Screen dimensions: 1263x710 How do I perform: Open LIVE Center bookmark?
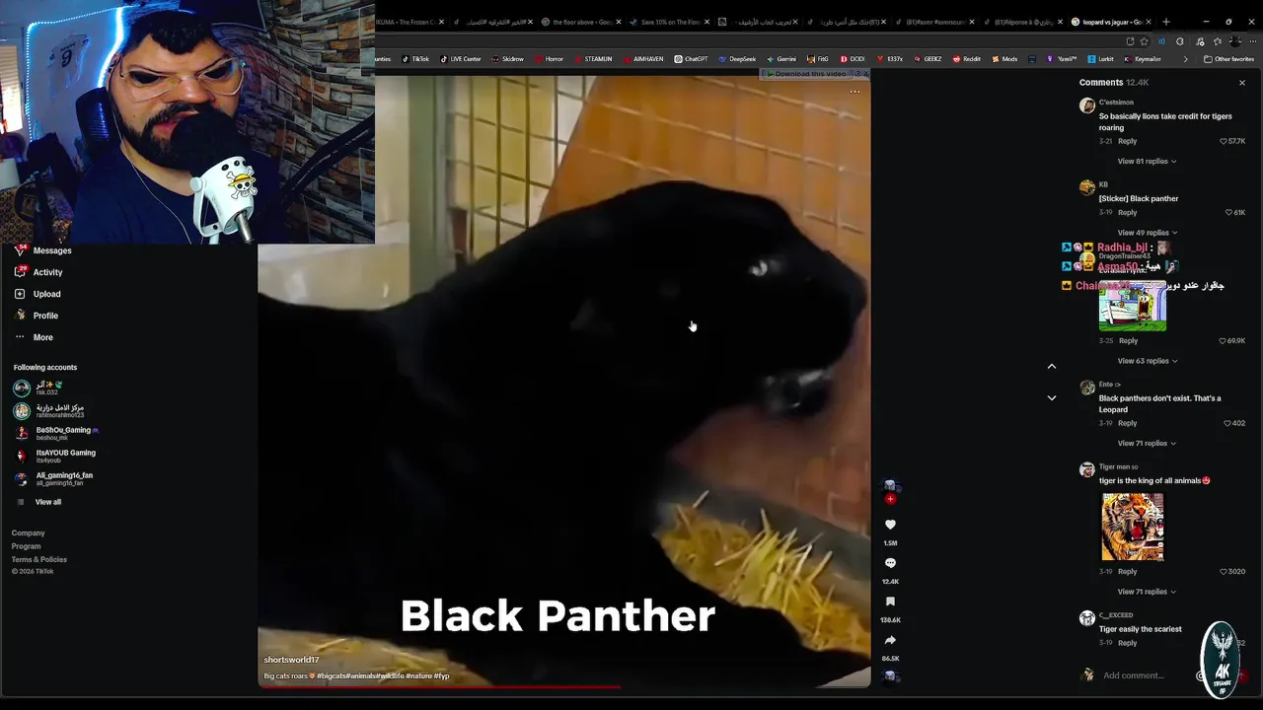460,59
